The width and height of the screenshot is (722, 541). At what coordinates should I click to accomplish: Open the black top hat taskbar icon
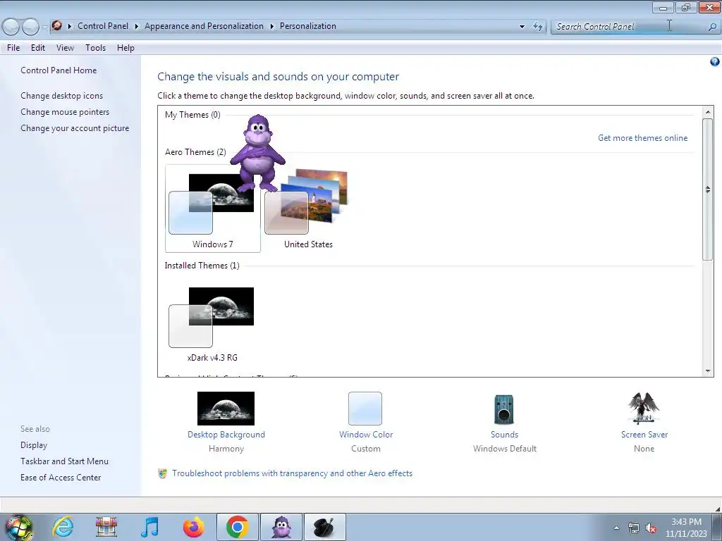click(x=325, y=527)
